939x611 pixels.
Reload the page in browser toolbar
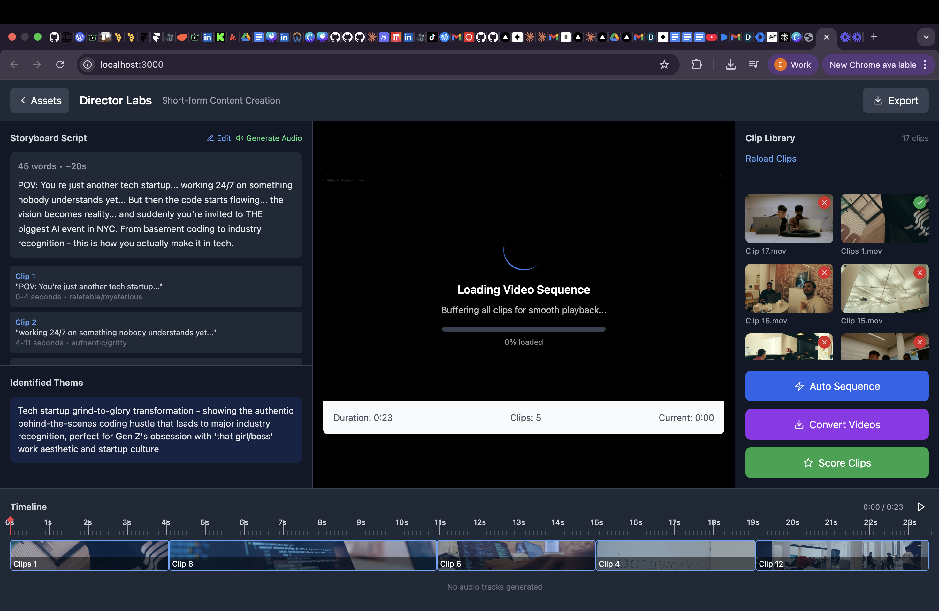[x=60, y=64]
